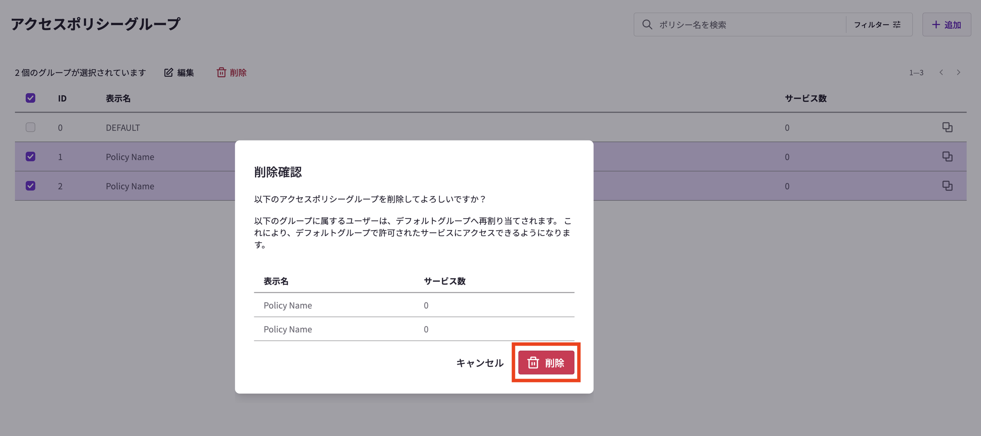Click the 2個のグループが選択されています status text
981x436 pixels.
tap(80, 73)
